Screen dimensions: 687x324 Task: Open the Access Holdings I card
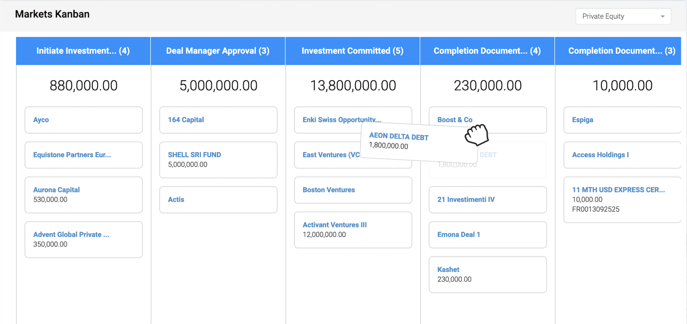pos(622,155)
